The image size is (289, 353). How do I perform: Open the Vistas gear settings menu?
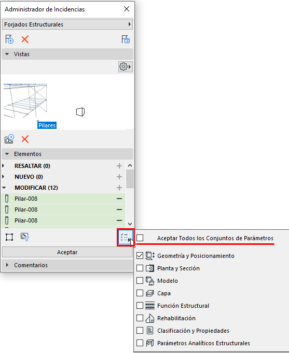coord(126,67)
